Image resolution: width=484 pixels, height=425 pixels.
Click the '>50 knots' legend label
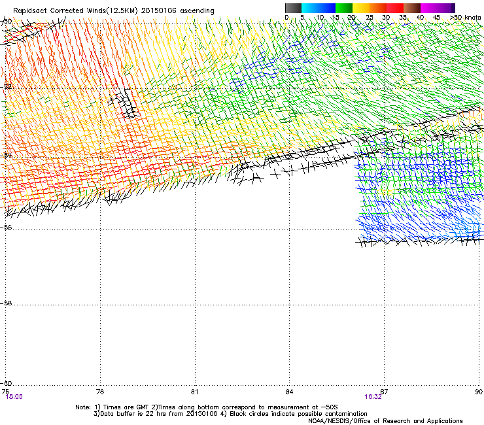(x=465, y=17)
